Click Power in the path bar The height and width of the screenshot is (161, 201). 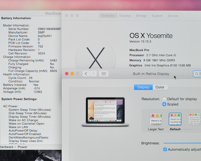coord(23,147)
